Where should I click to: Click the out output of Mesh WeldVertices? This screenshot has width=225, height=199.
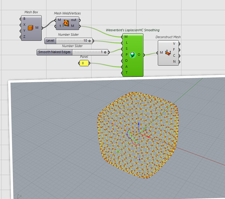click(73, 20)
